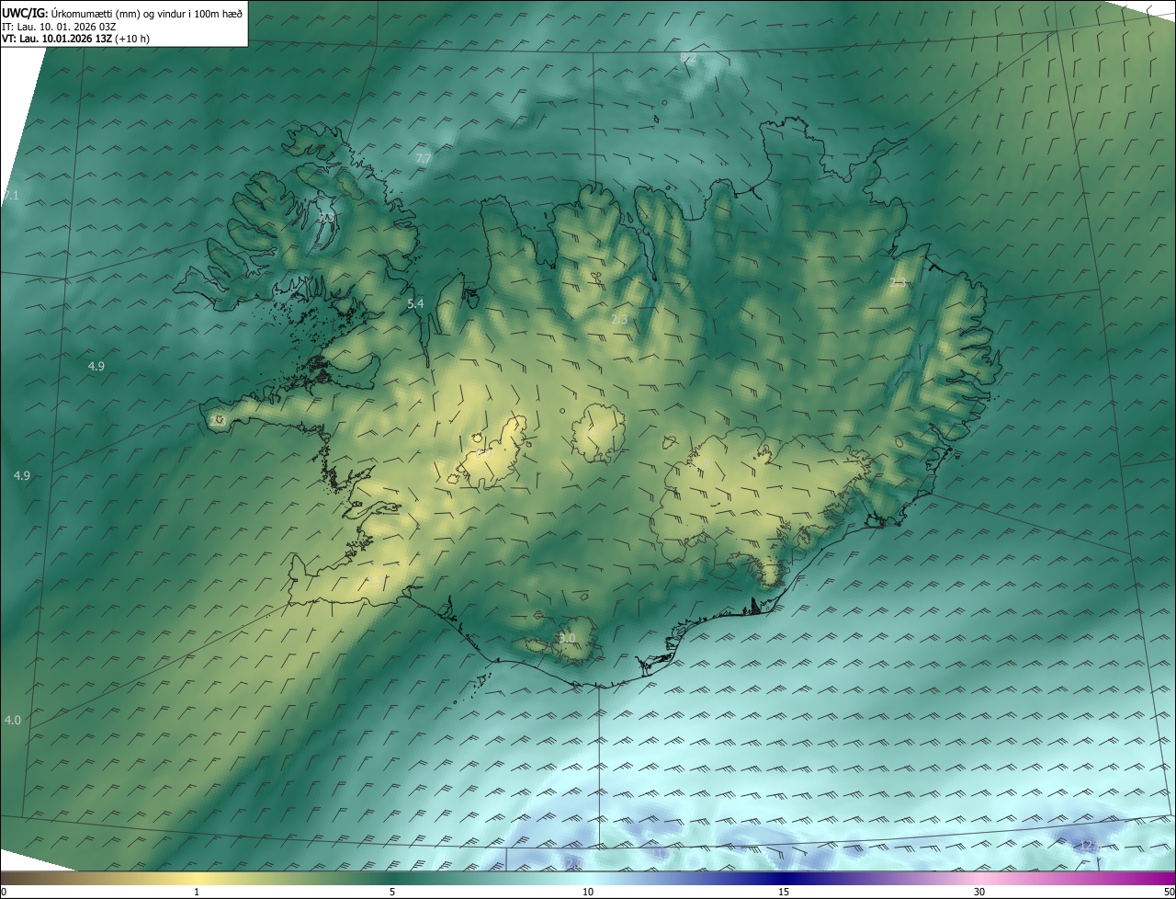Viewport: 1176px width, 899px height.
Task: Click the 4.0 value label on the map
Action: (12, 720)
